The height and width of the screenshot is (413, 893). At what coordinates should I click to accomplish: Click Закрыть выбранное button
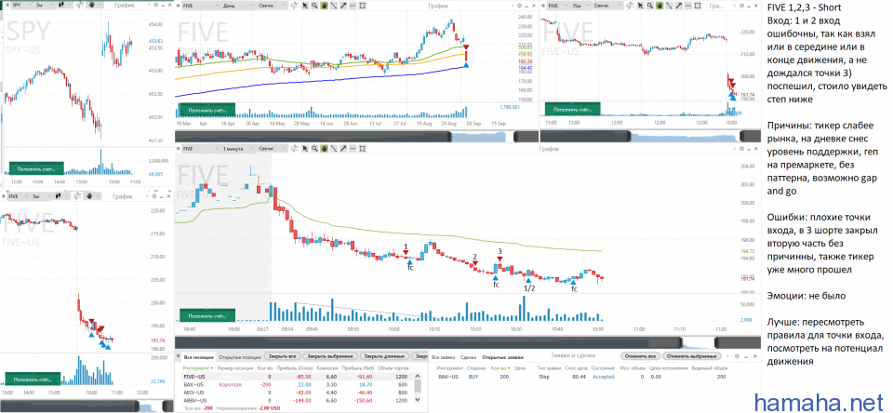[x=330, y=356]
